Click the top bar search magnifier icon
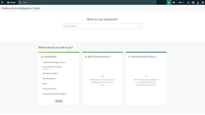 pyautogui.click(x=20, y=2)
